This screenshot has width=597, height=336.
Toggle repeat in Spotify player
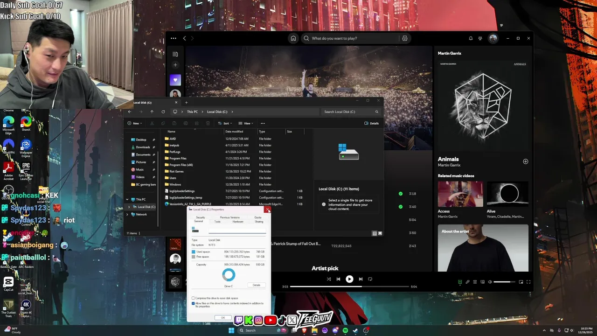370,279
